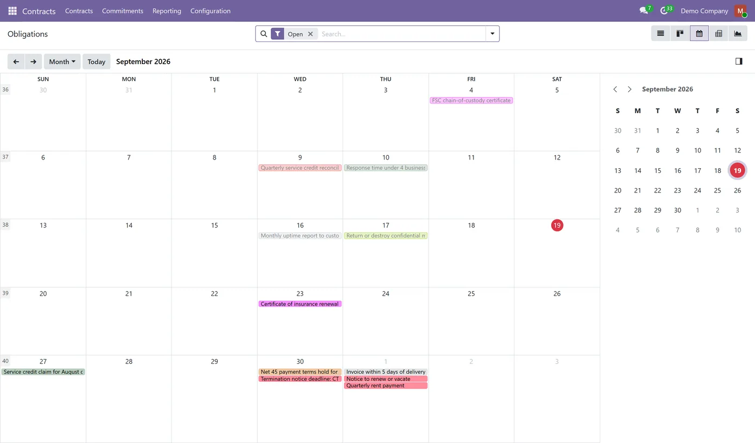Click the filter funnel icon
This screenshot has width=755, height=443.
coord(277,34)
